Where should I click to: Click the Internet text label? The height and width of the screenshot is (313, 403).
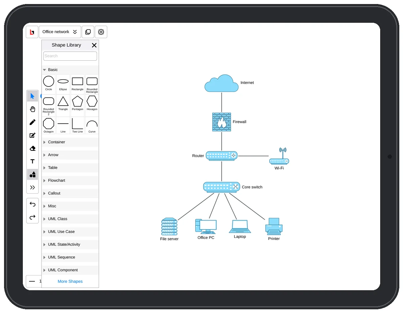click(x=247, y=83)
